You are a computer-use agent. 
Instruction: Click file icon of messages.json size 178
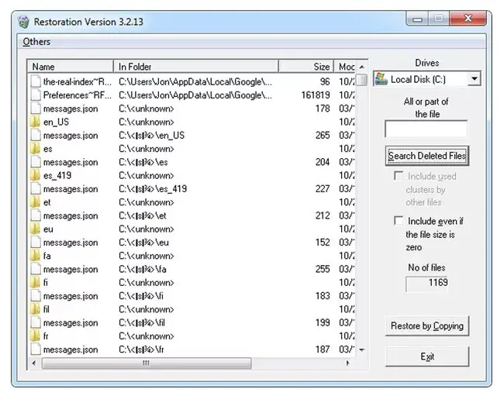(36, 108)
